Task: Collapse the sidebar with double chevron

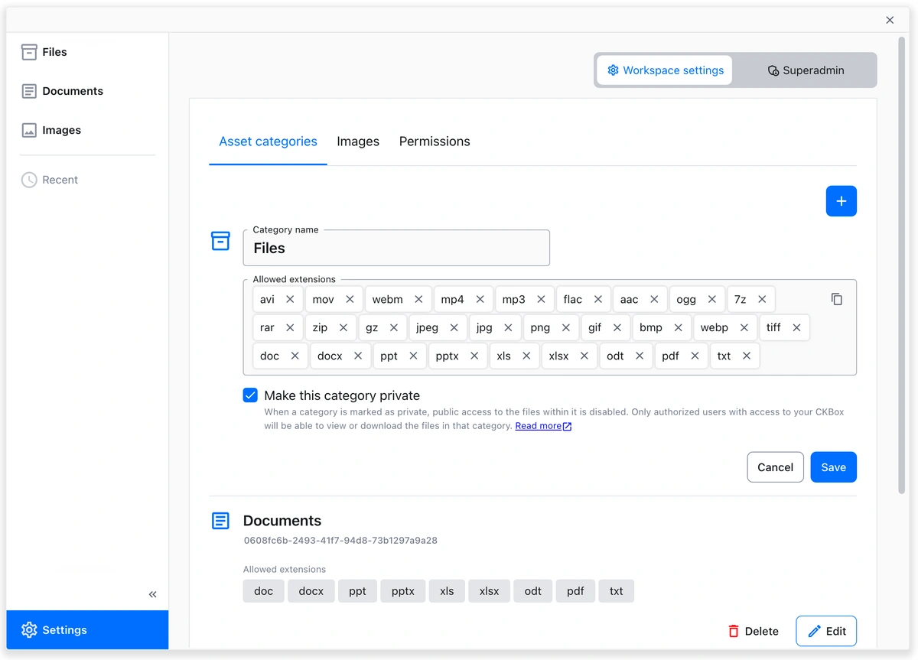Action: [152, 594]
